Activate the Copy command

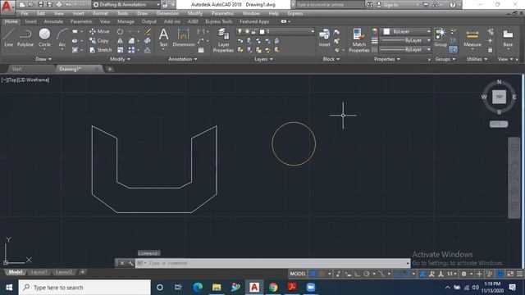click(x=99, y=40)
